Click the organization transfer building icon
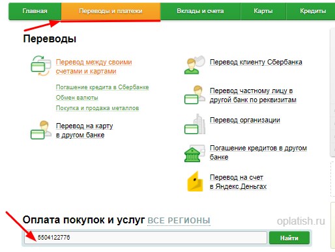This screenshot has width=335, height=252. 195,124
